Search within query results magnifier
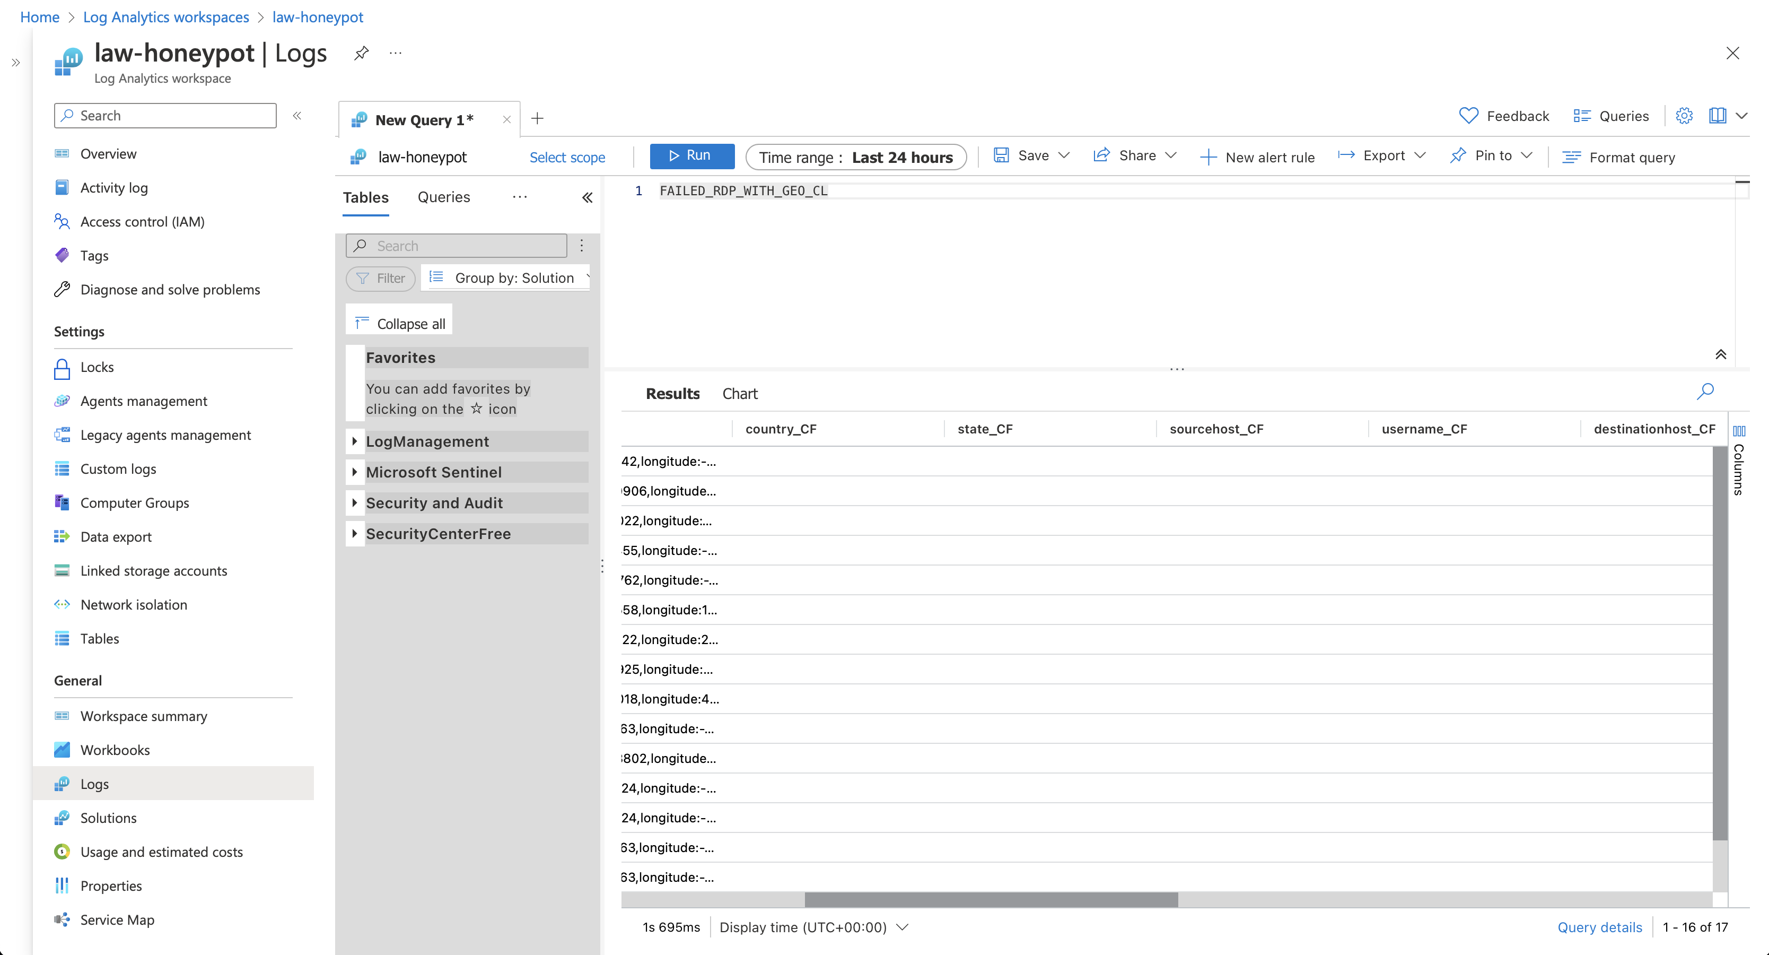This screenshot has width=1769, height=955. coord(1705,392)
